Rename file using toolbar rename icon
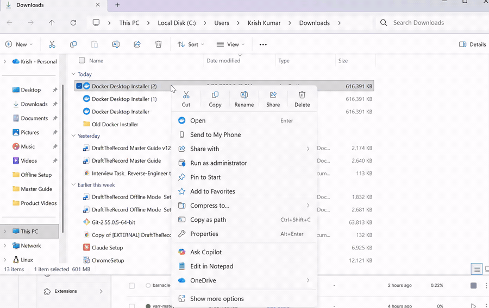489x308 pixels. (x=116, y=44)
